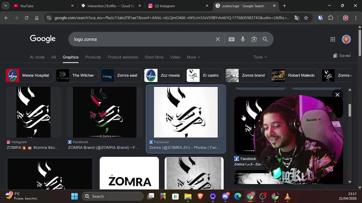Open the Tools dropdown

(260, 57)
